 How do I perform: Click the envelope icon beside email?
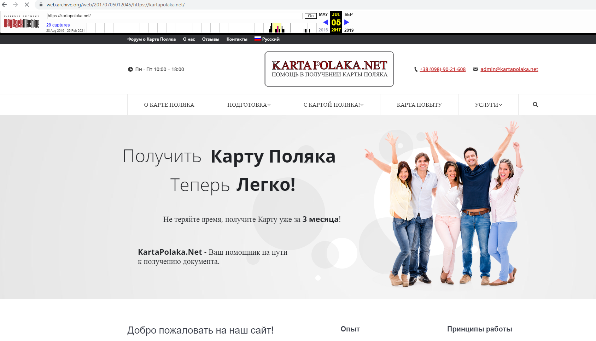(475, 69)
